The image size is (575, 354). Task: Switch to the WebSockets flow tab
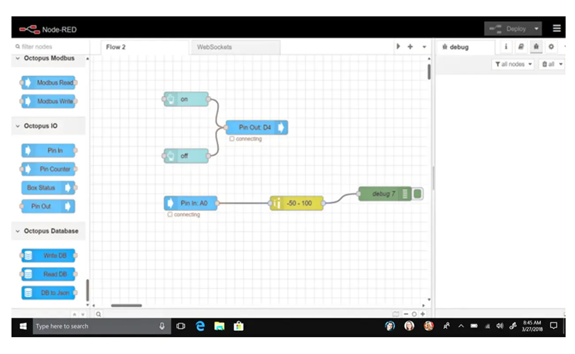coord(214,47)
